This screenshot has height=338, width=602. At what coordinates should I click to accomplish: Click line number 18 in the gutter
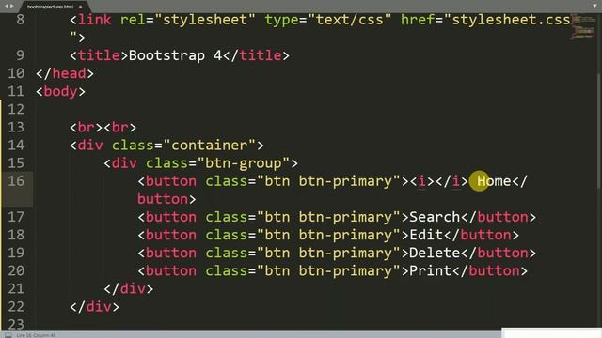coord(16,235)
